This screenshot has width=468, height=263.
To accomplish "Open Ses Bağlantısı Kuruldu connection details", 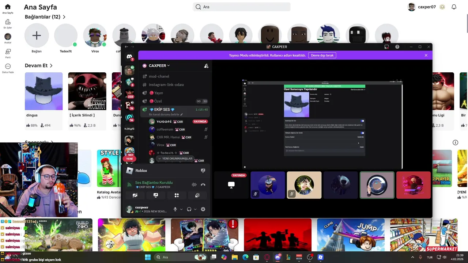I will tap(154, 183).
